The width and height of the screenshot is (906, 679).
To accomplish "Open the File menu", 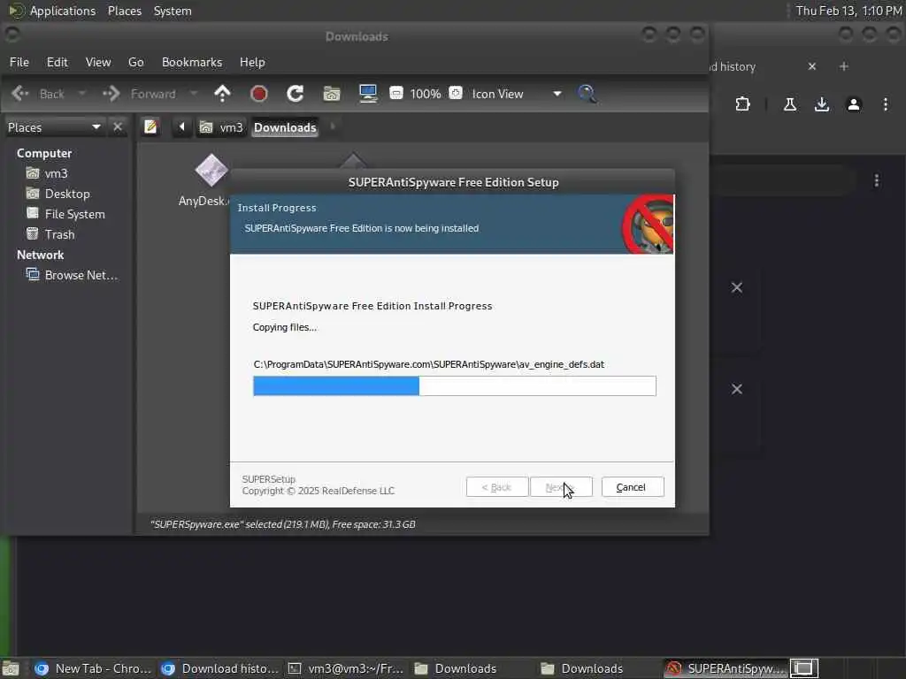I will click(19, 62).
